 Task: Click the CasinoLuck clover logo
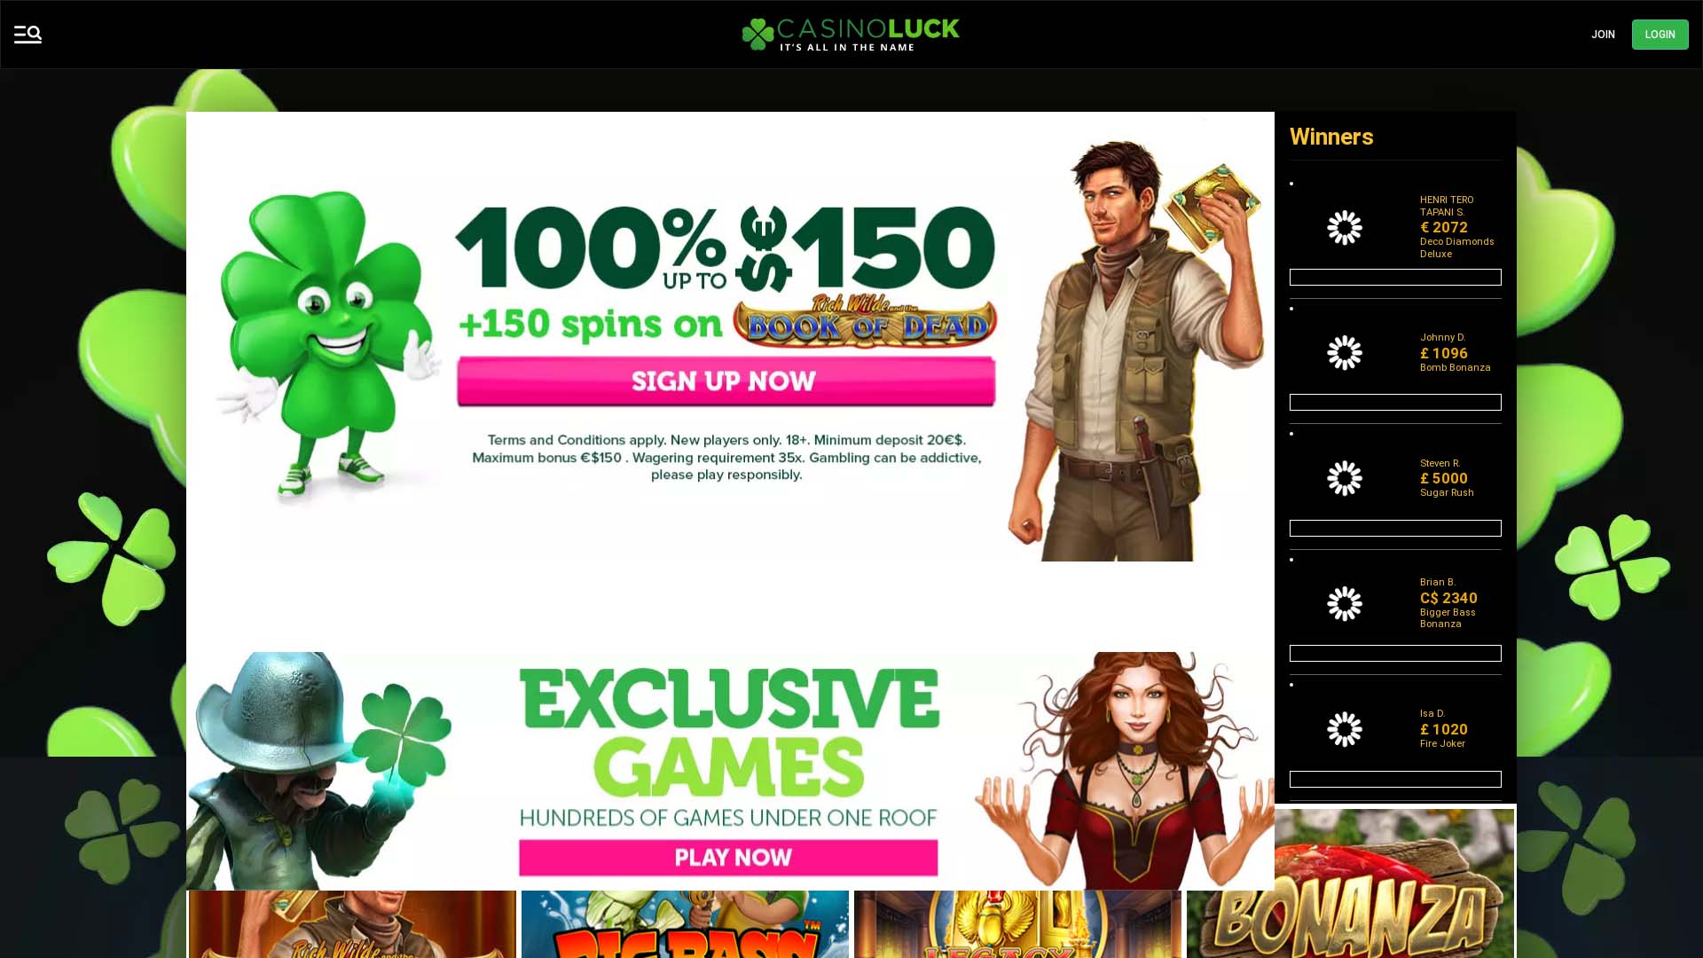(x=850, y=35)
